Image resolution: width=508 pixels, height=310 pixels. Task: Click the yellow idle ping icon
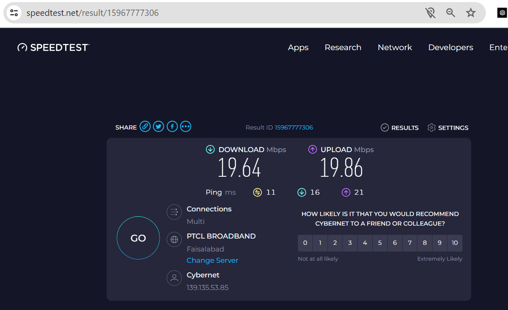[x=257, y=192]
